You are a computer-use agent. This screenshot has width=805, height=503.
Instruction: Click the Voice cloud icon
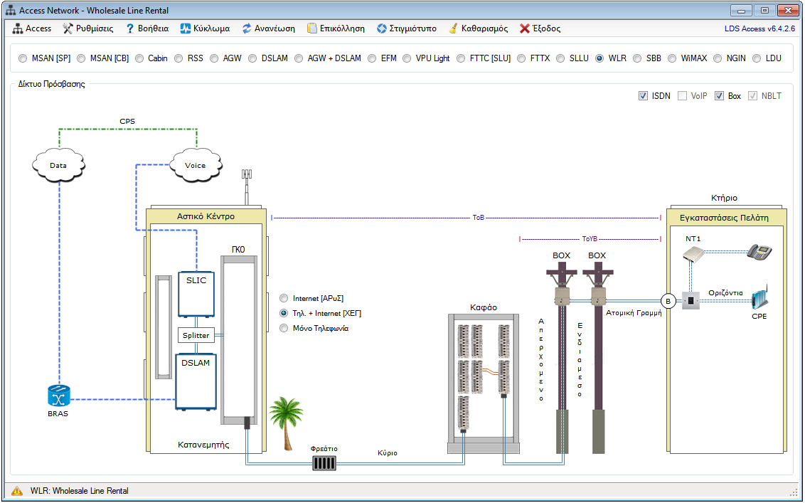click(x=195, y=165)
